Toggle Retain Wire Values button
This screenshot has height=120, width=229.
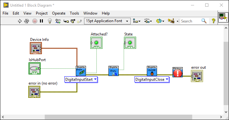pos(58,21)
